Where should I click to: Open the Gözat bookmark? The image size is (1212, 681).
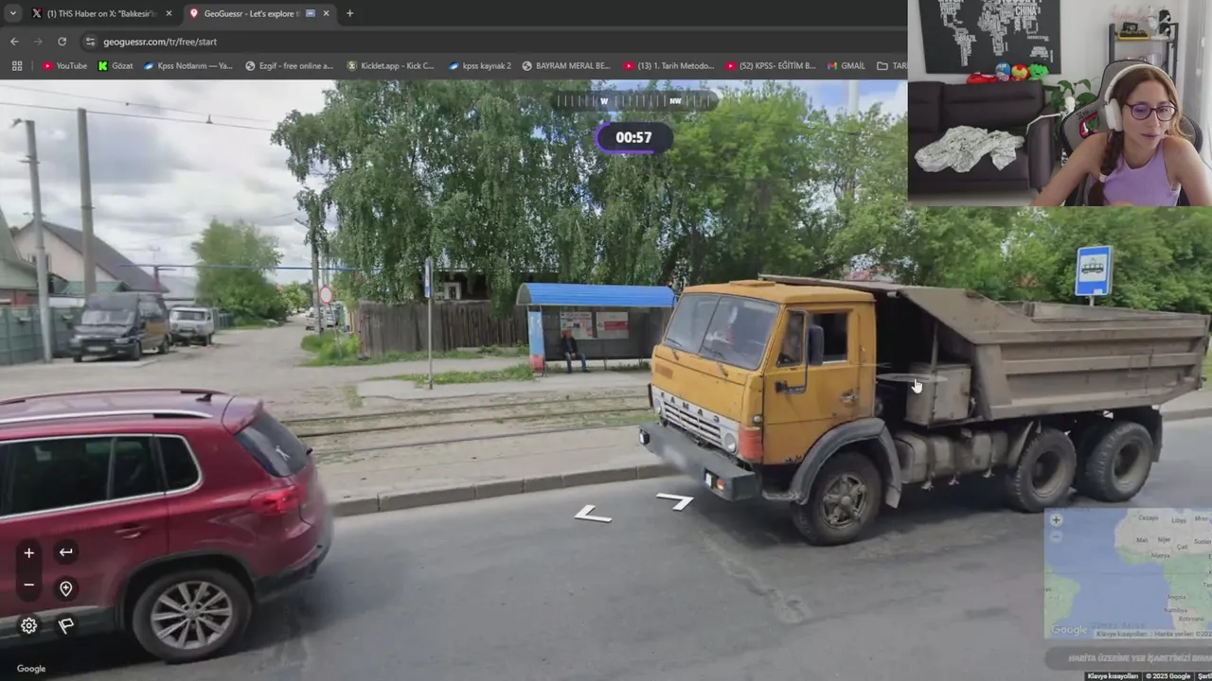[116, 66]
